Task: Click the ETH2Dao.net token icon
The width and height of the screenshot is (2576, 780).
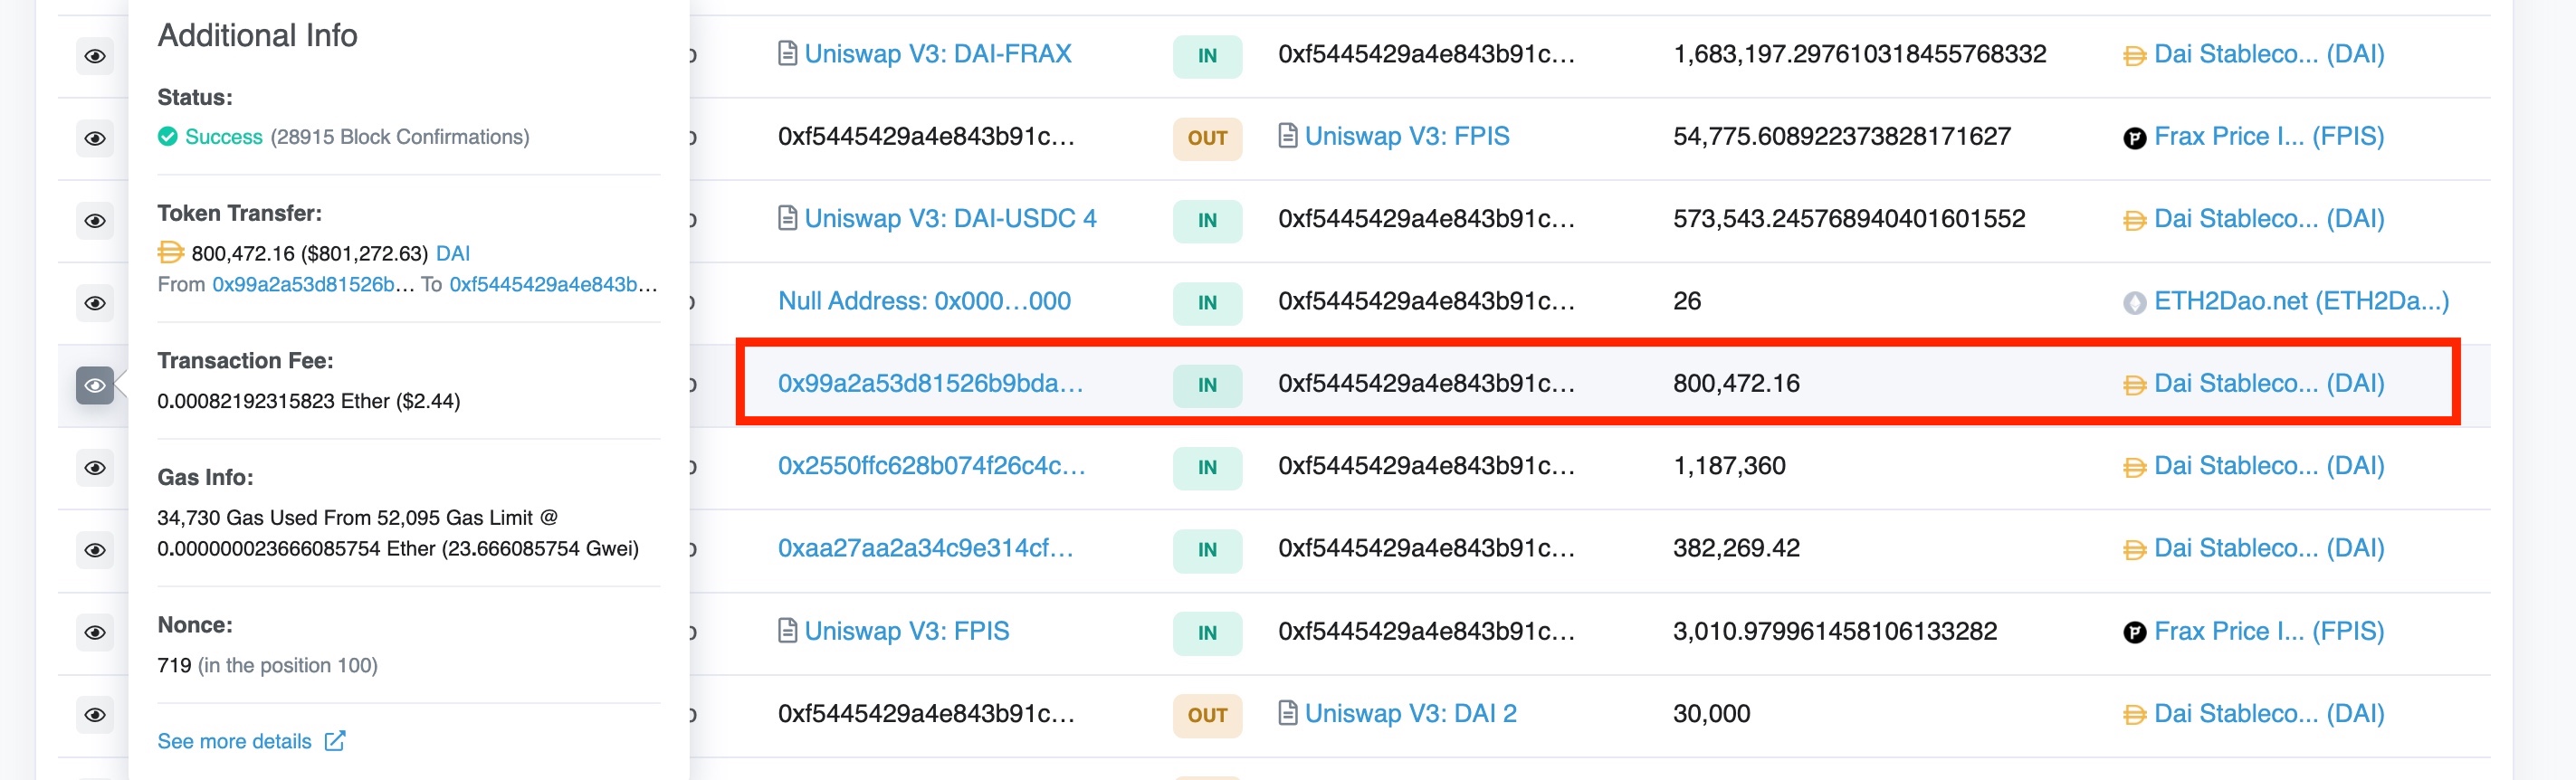Action: pyautogui.click(x=2134, y=303)
